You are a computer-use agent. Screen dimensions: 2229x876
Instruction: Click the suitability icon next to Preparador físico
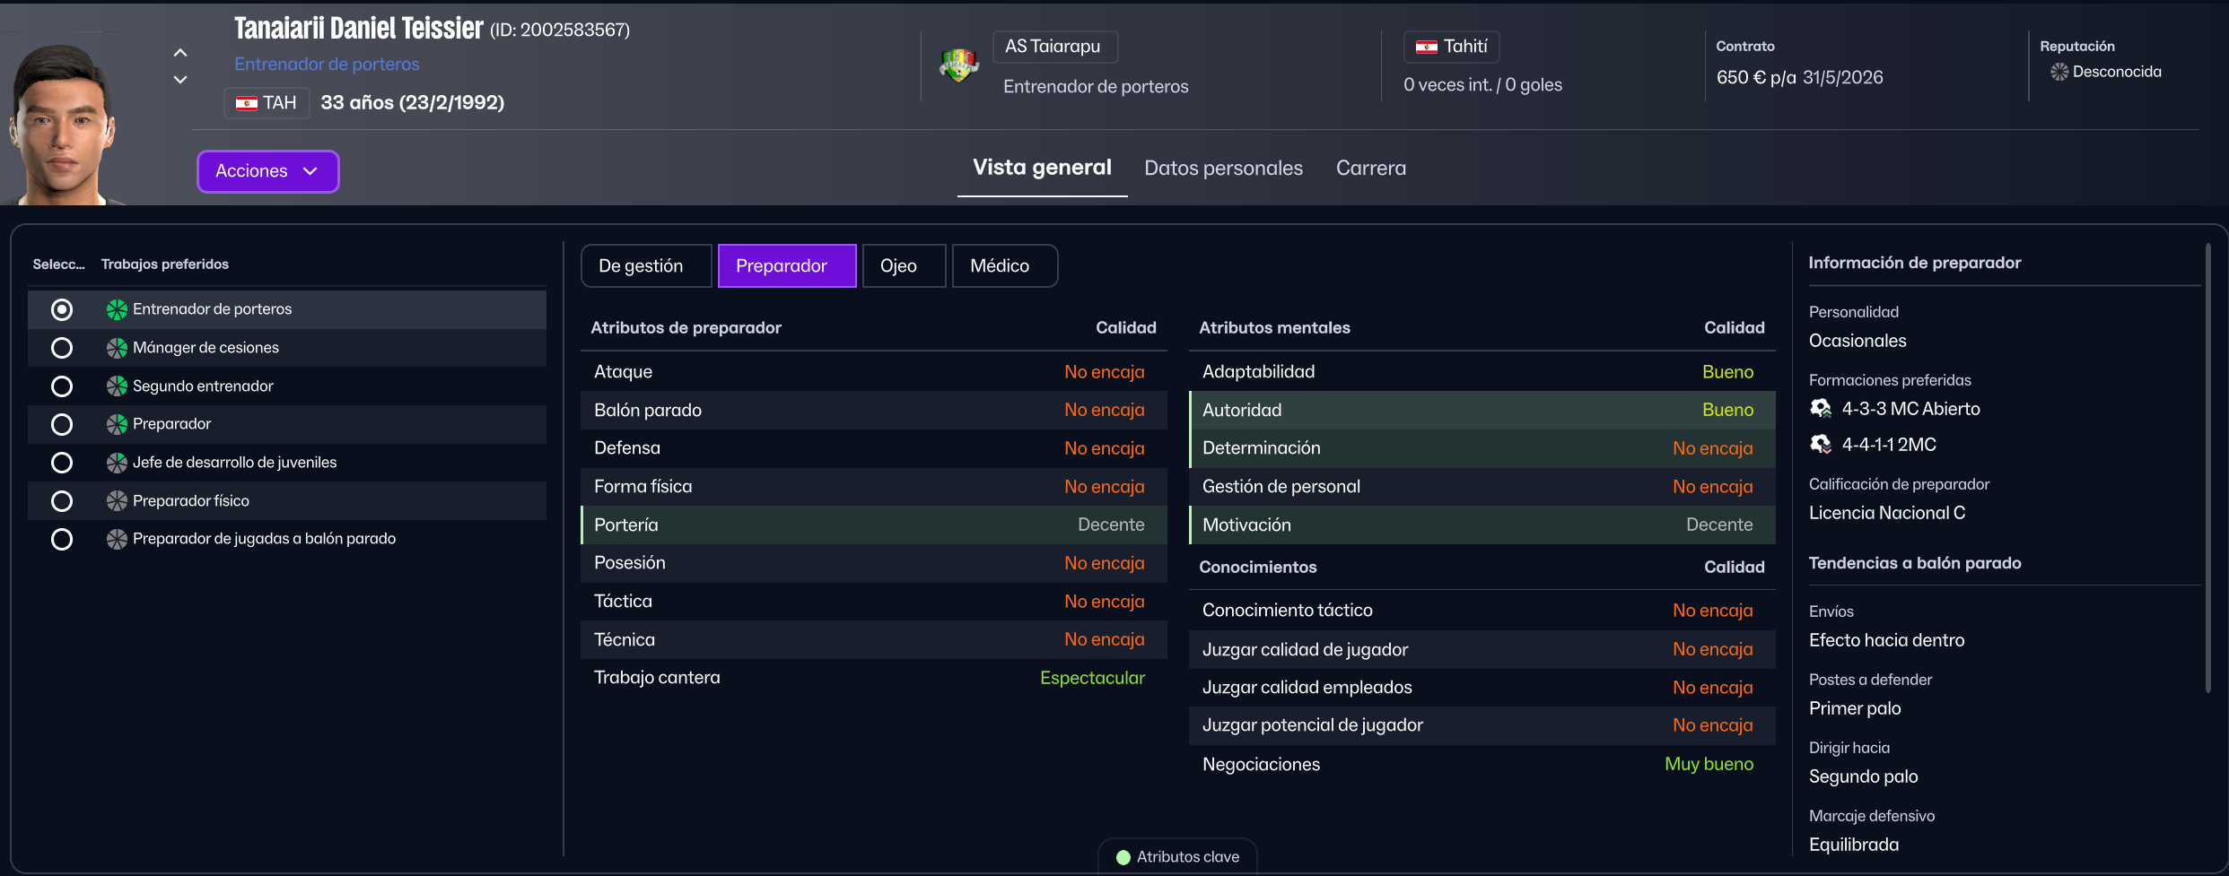[117, 501]
